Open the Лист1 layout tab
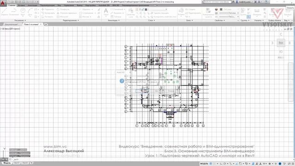 coord(17,163)
